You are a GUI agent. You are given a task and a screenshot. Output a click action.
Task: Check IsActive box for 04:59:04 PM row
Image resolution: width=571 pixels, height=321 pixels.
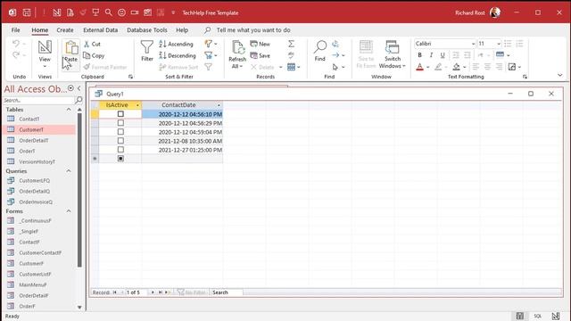click(120, 132)
